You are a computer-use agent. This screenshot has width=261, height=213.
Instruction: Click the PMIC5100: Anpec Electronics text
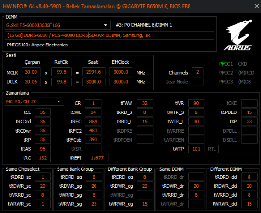point(37,45)
